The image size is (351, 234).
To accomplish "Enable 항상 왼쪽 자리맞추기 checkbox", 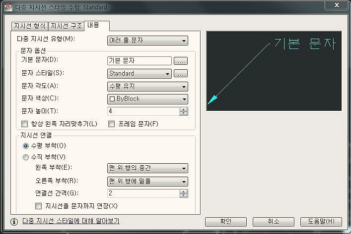I will [x=24, y=124].
